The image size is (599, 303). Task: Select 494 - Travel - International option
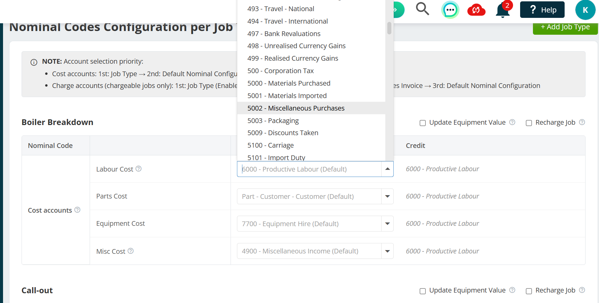coord(311,21)
